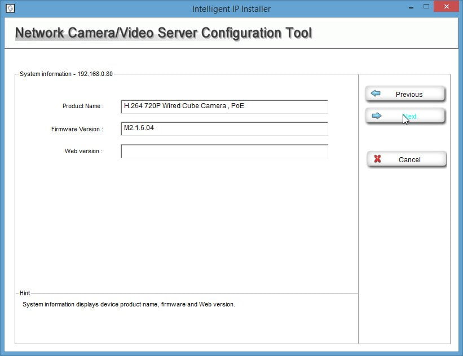This screenshot has height=356, width=463.
Task: Close the Intelligent IP Installer window
Action: point(446,7)
